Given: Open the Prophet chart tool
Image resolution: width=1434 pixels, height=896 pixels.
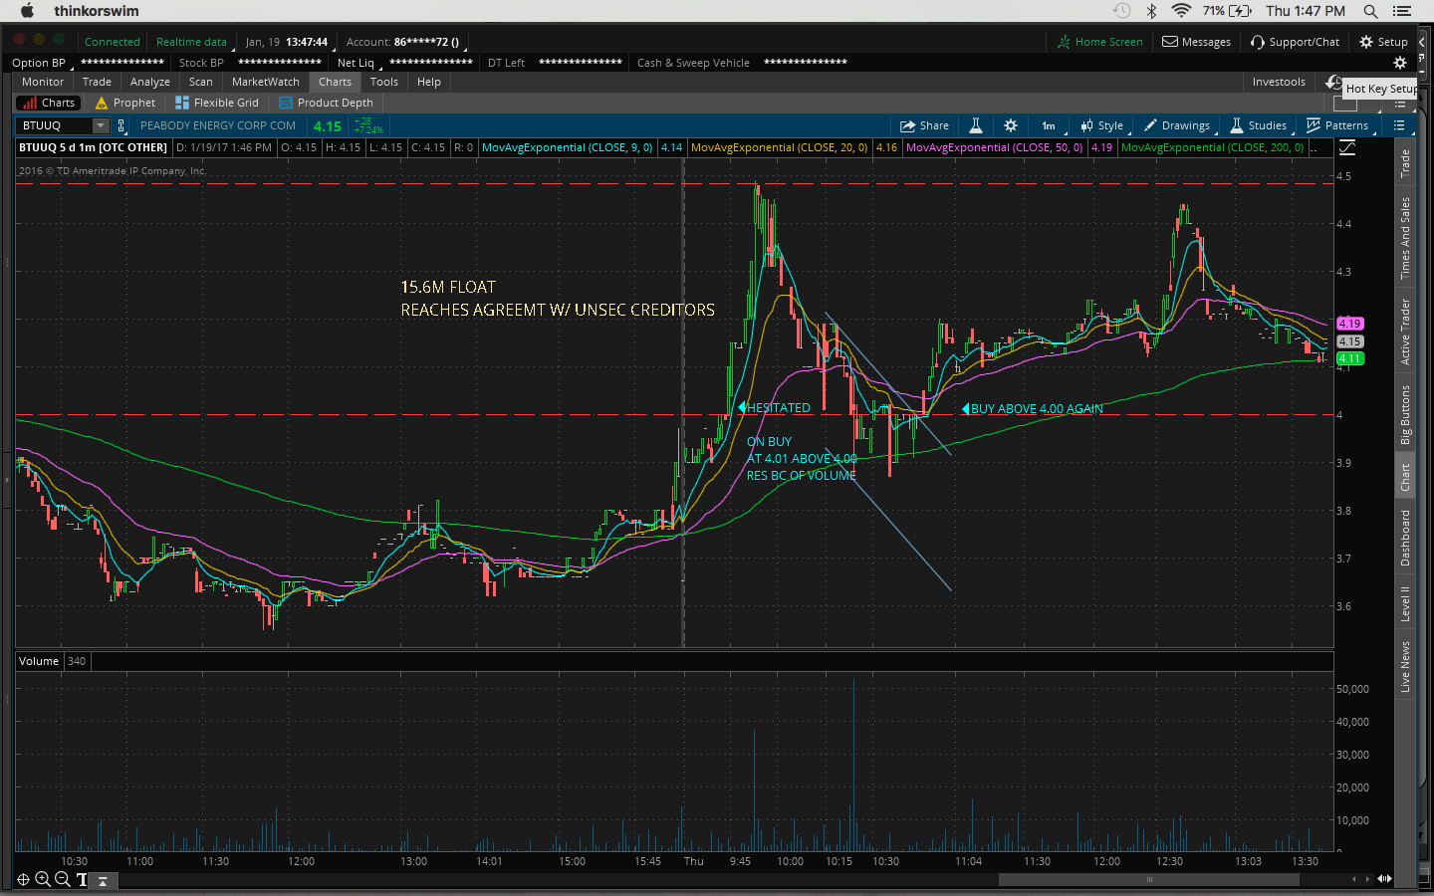Looking at the screenshot, I should 125,103.
